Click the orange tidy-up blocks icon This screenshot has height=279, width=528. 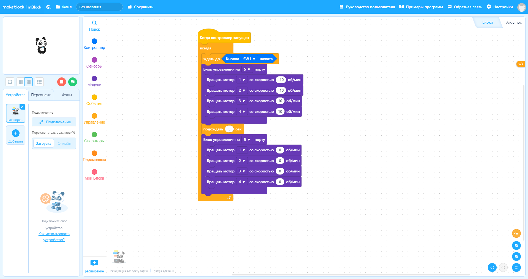pyautogui.click(x=516, y=233)
